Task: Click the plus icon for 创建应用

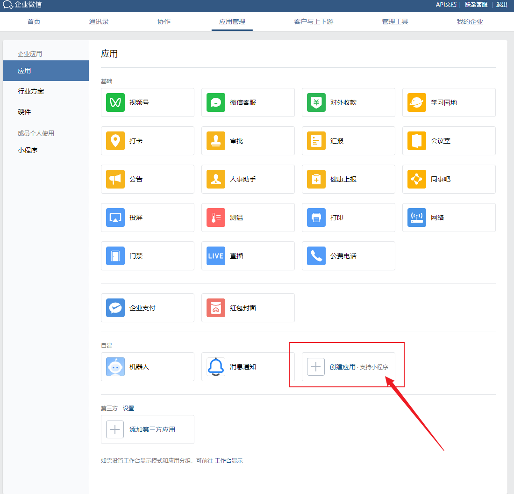Action: 316,367
